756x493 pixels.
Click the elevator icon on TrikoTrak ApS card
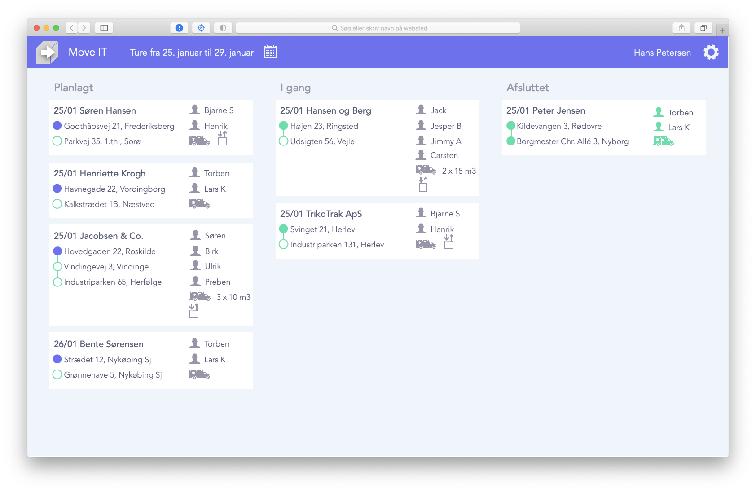tap(449, 242)
